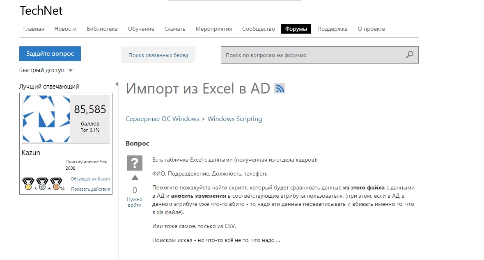
Task: Click the RSS feed icon beside the title
Action: tap(280, 88)
